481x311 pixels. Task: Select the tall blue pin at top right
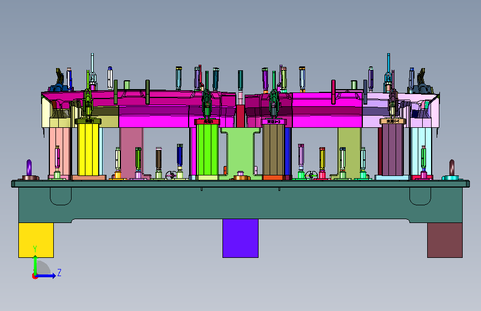pos(389,64)
